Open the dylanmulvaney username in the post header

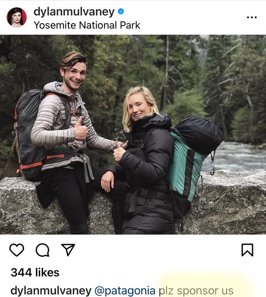(x=74, y=12)
